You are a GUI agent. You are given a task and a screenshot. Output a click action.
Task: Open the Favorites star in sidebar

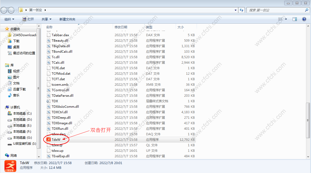7,29
